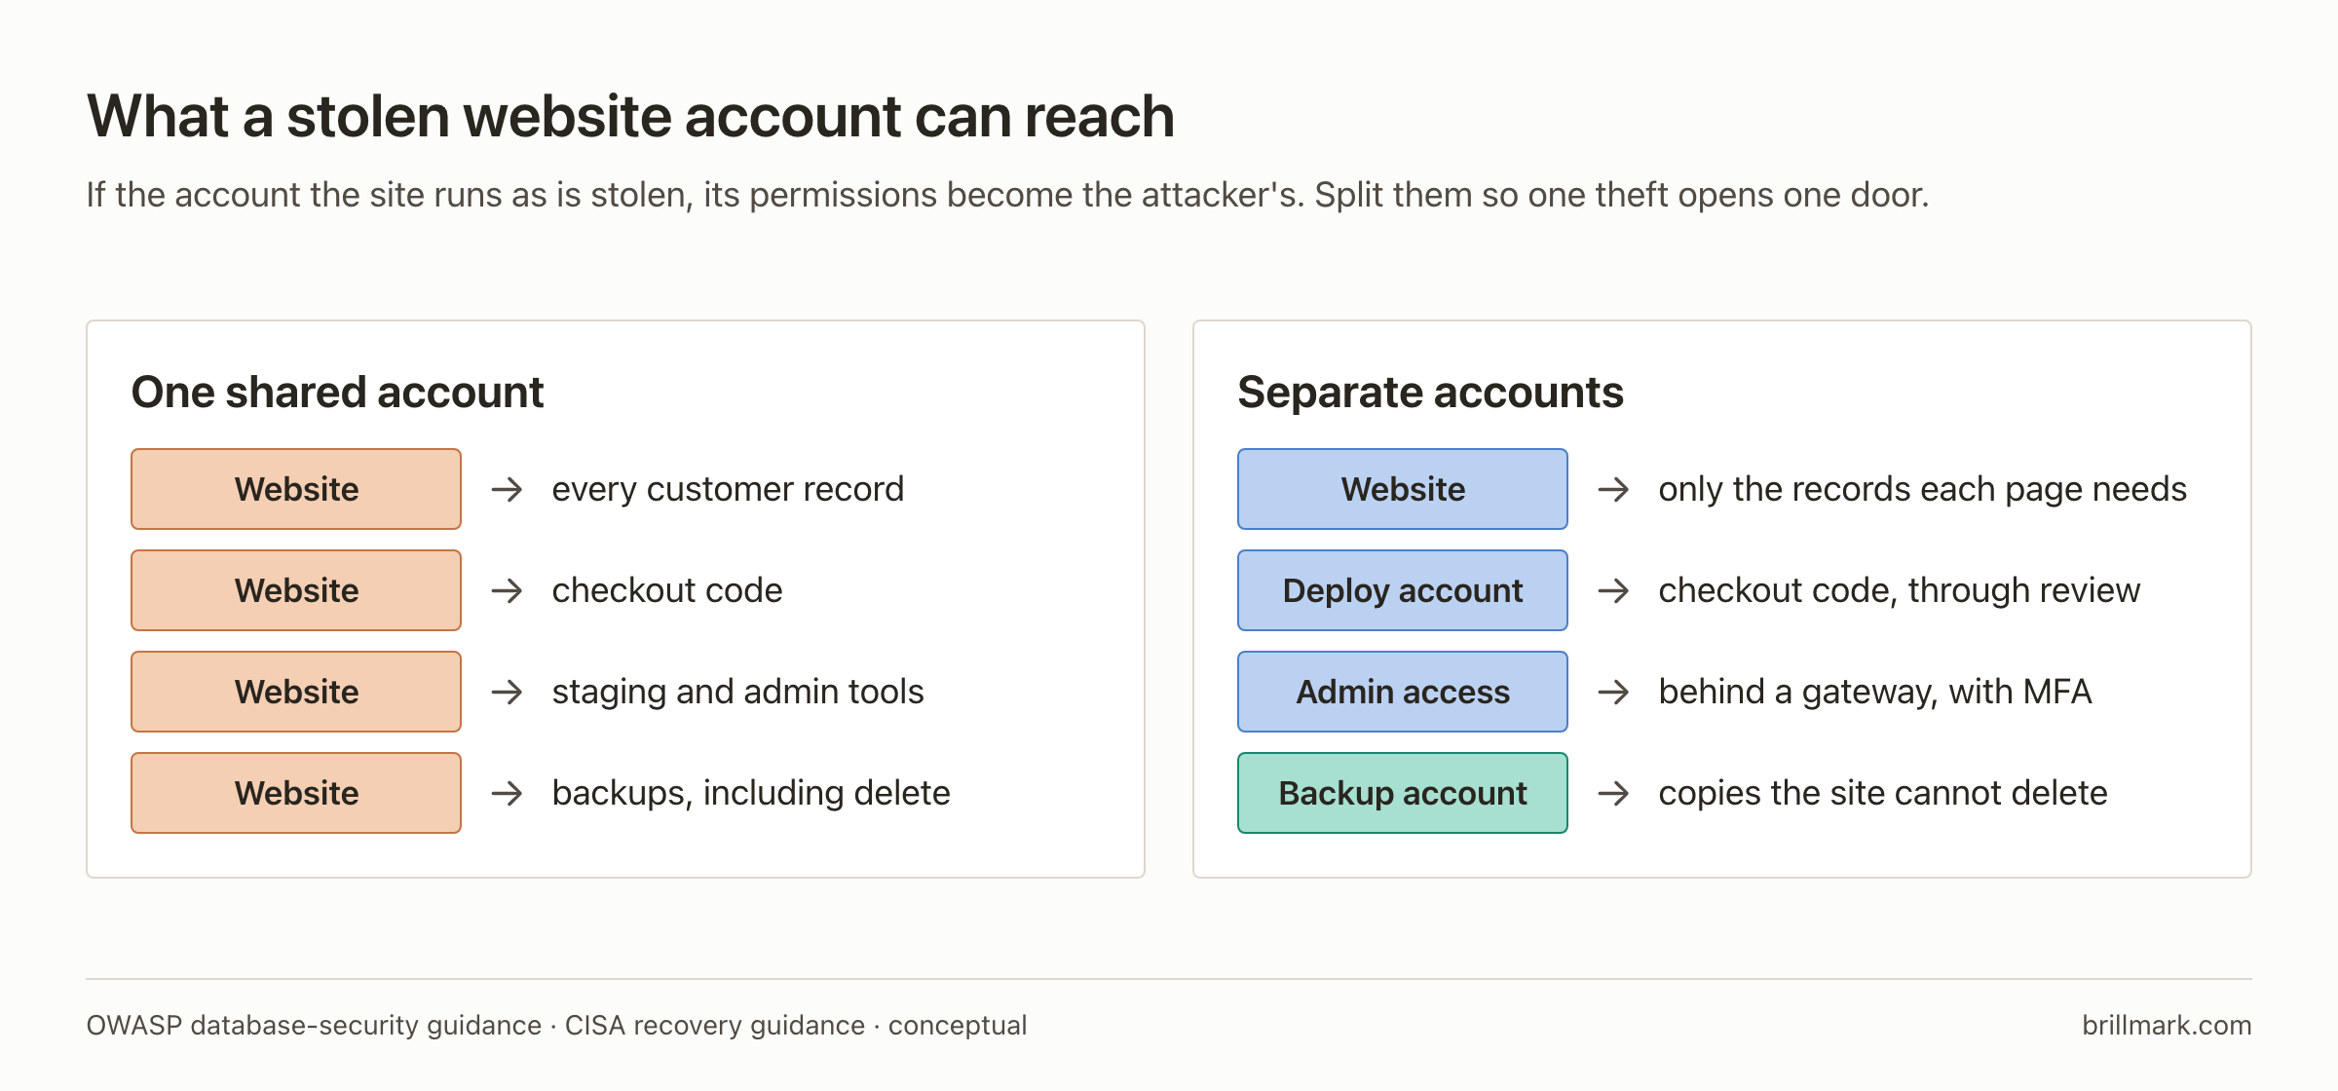Screen dimensions: 2338x1091
Task: Click the text 'only the records each page needs'
Action: (x=1923, y=489)
